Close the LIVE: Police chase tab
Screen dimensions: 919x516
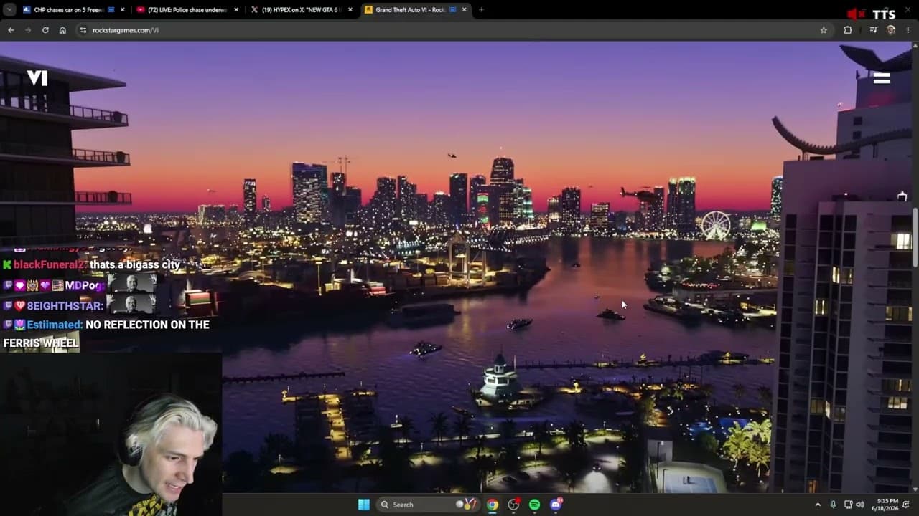pos(236,10)
